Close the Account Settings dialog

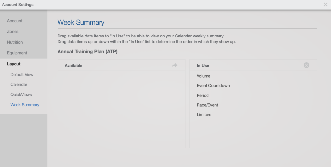[x=326, y=5]
